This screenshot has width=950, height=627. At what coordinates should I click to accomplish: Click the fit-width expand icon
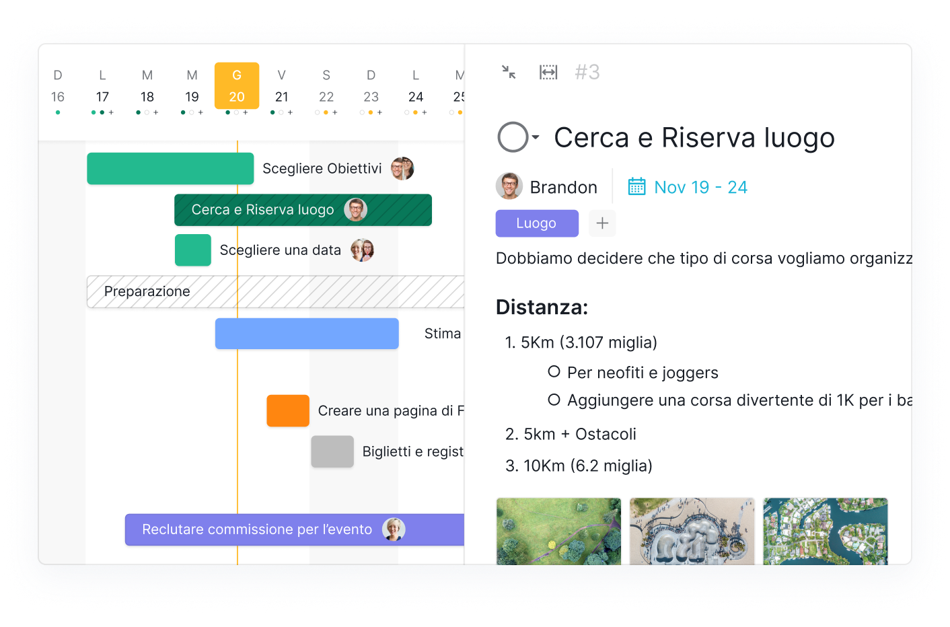[548, 72]
